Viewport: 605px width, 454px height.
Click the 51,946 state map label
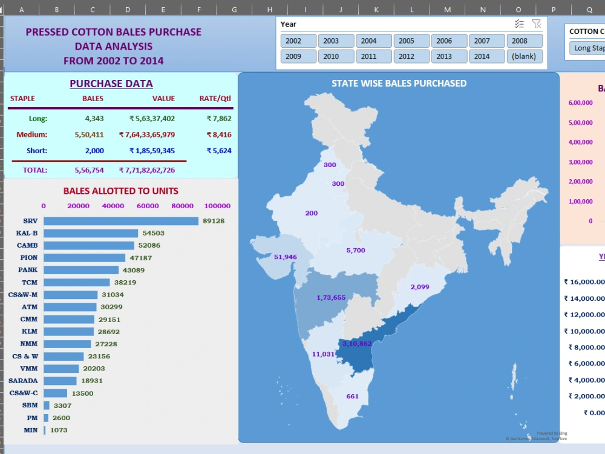coord(285,257)
